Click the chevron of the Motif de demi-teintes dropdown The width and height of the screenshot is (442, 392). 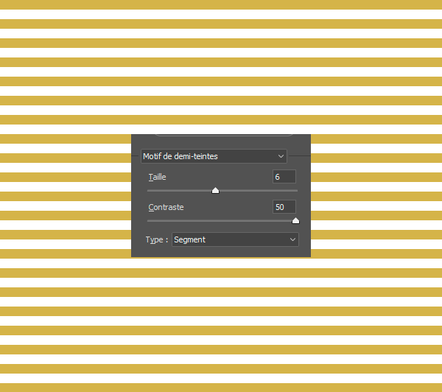281,156
